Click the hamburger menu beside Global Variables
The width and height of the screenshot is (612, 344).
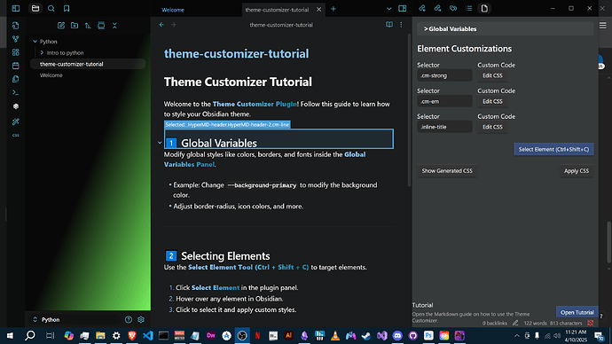tap(602, 26)
